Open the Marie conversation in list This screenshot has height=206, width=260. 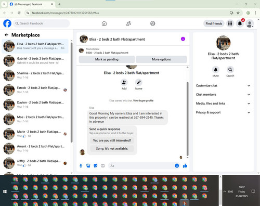(x=35, y=134)
